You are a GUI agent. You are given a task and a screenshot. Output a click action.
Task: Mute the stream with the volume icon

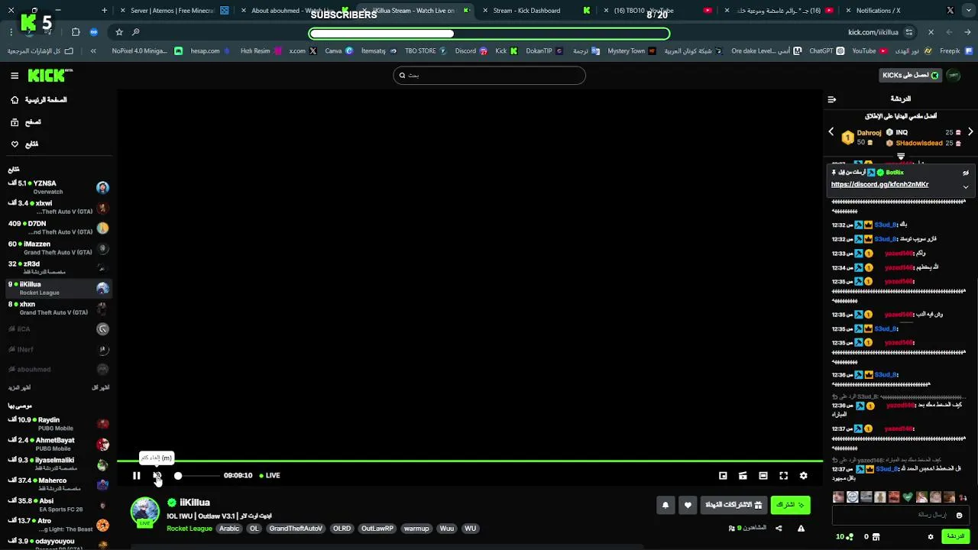(x=157, y=475)
